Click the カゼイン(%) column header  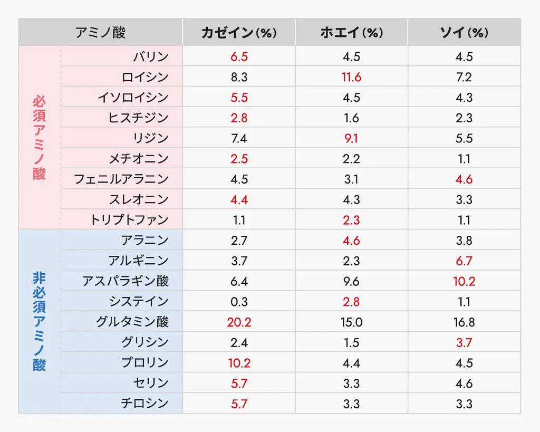239,32
